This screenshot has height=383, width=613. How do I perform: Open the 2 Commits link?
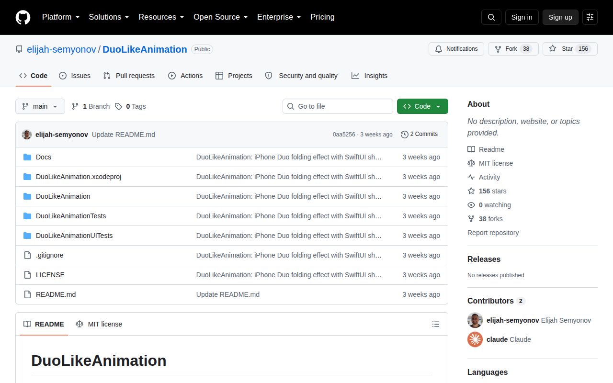[419, 135]
